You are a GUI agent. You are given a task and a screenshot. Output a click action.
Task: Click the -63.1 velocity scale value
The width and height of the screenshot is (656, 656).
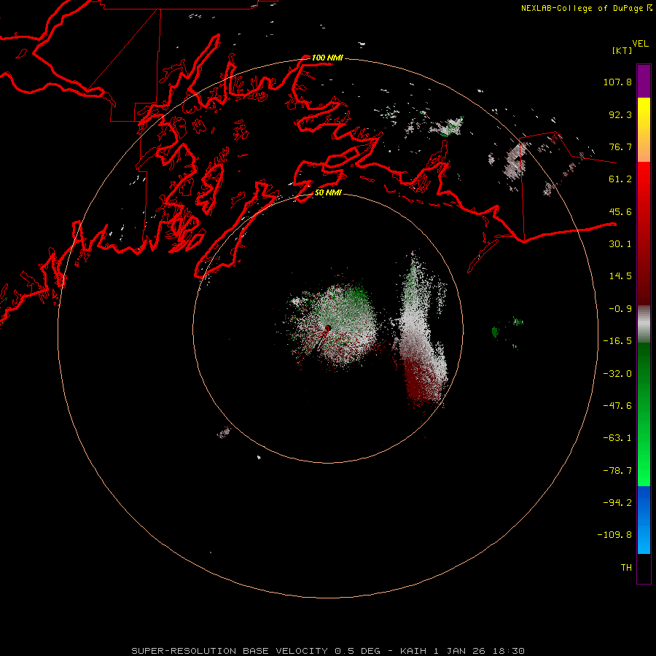(x=617, y=438)
